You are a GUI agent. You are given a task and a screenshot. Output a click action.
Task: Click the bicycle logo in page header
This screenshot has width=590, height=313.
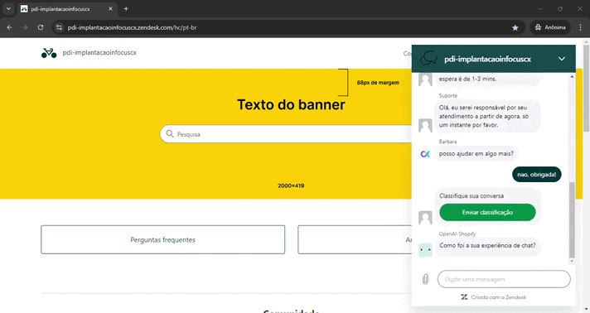pyautogui.click(x=49, y=53)
